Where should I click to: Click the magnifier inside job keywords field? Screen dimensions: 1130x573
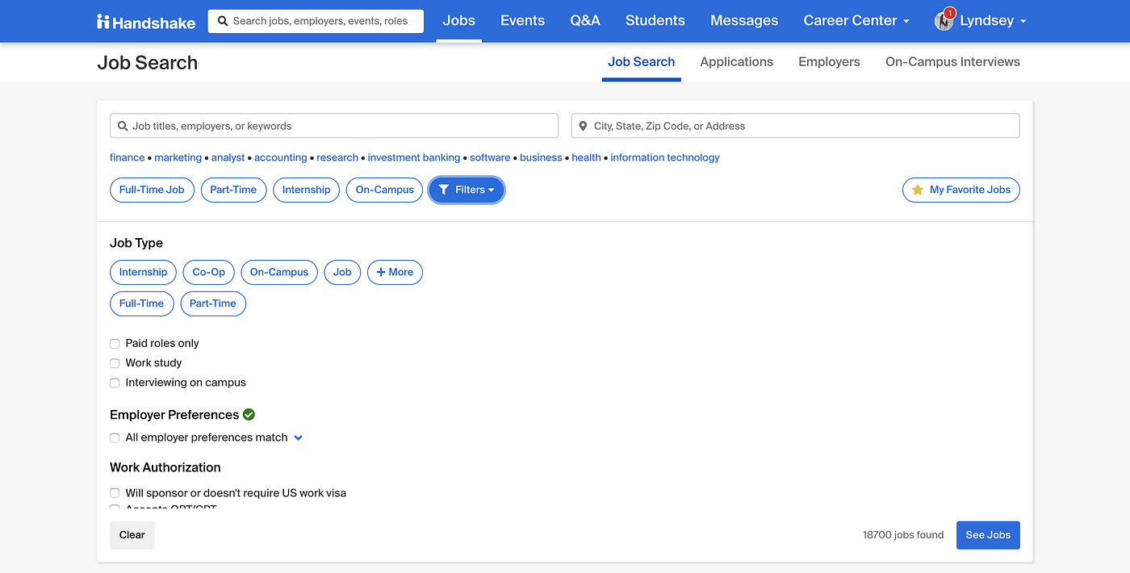(123, 126)
